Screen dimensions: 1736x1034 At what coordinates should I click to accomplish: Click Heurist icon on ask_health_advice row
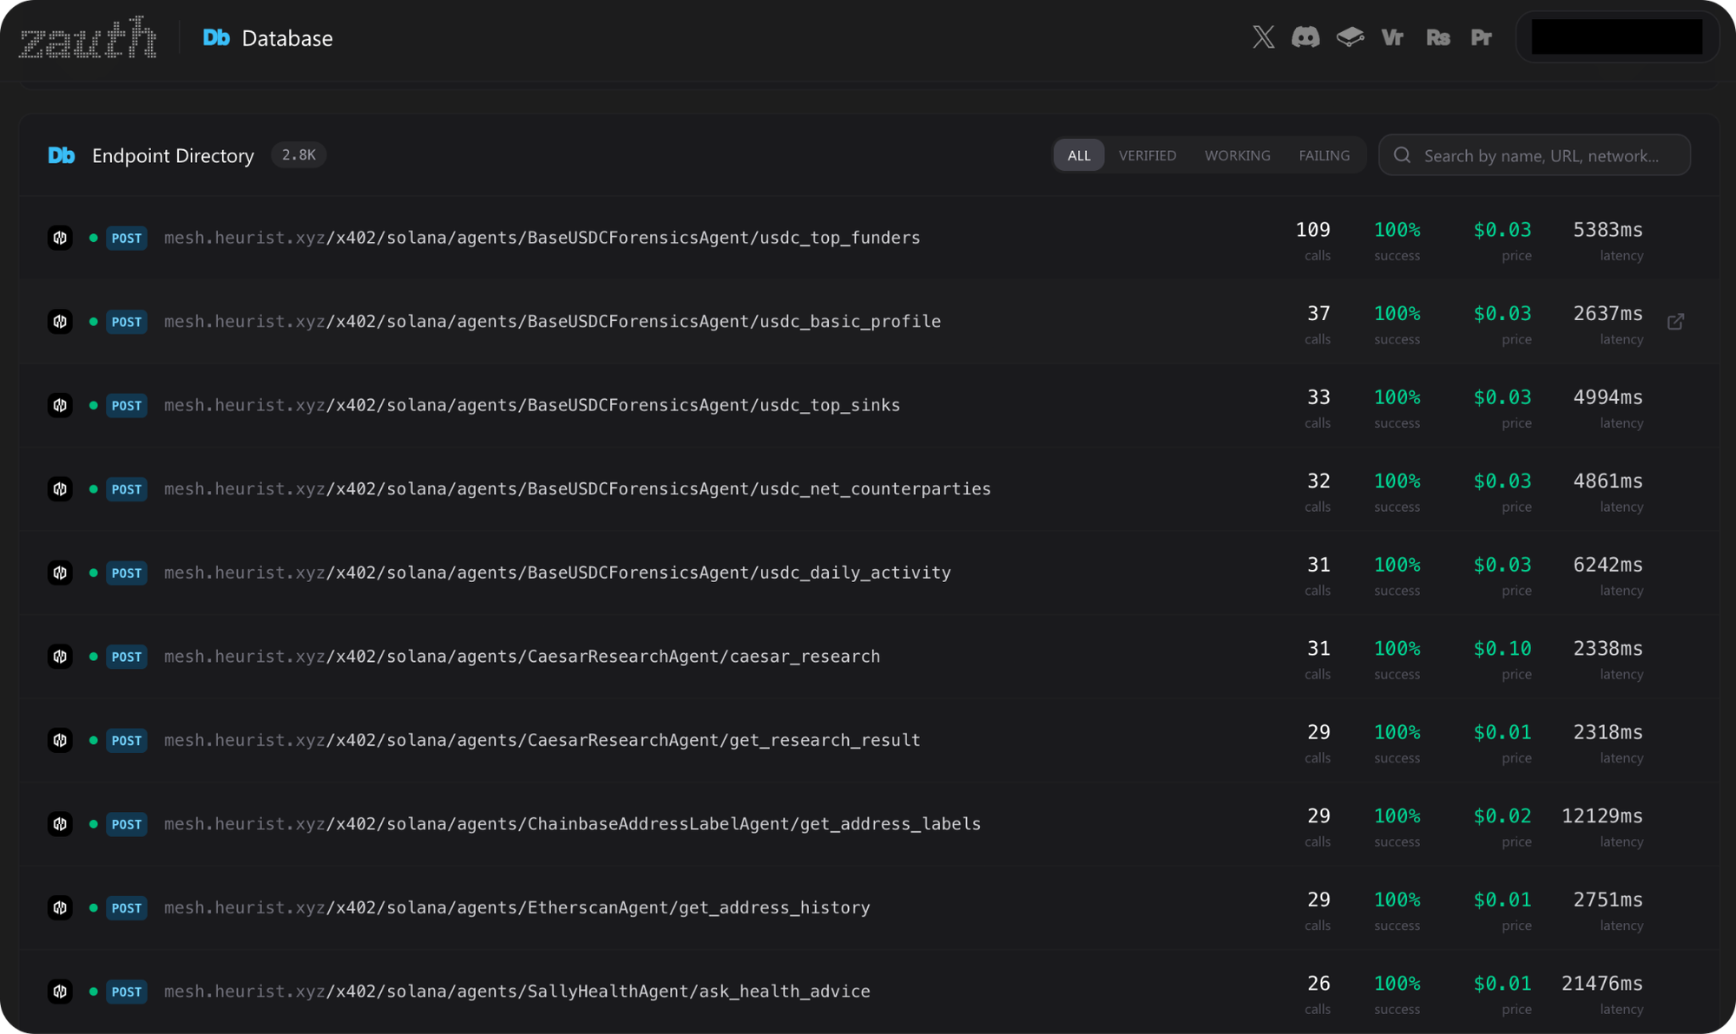pyautogui.click(x=60, y=991)
